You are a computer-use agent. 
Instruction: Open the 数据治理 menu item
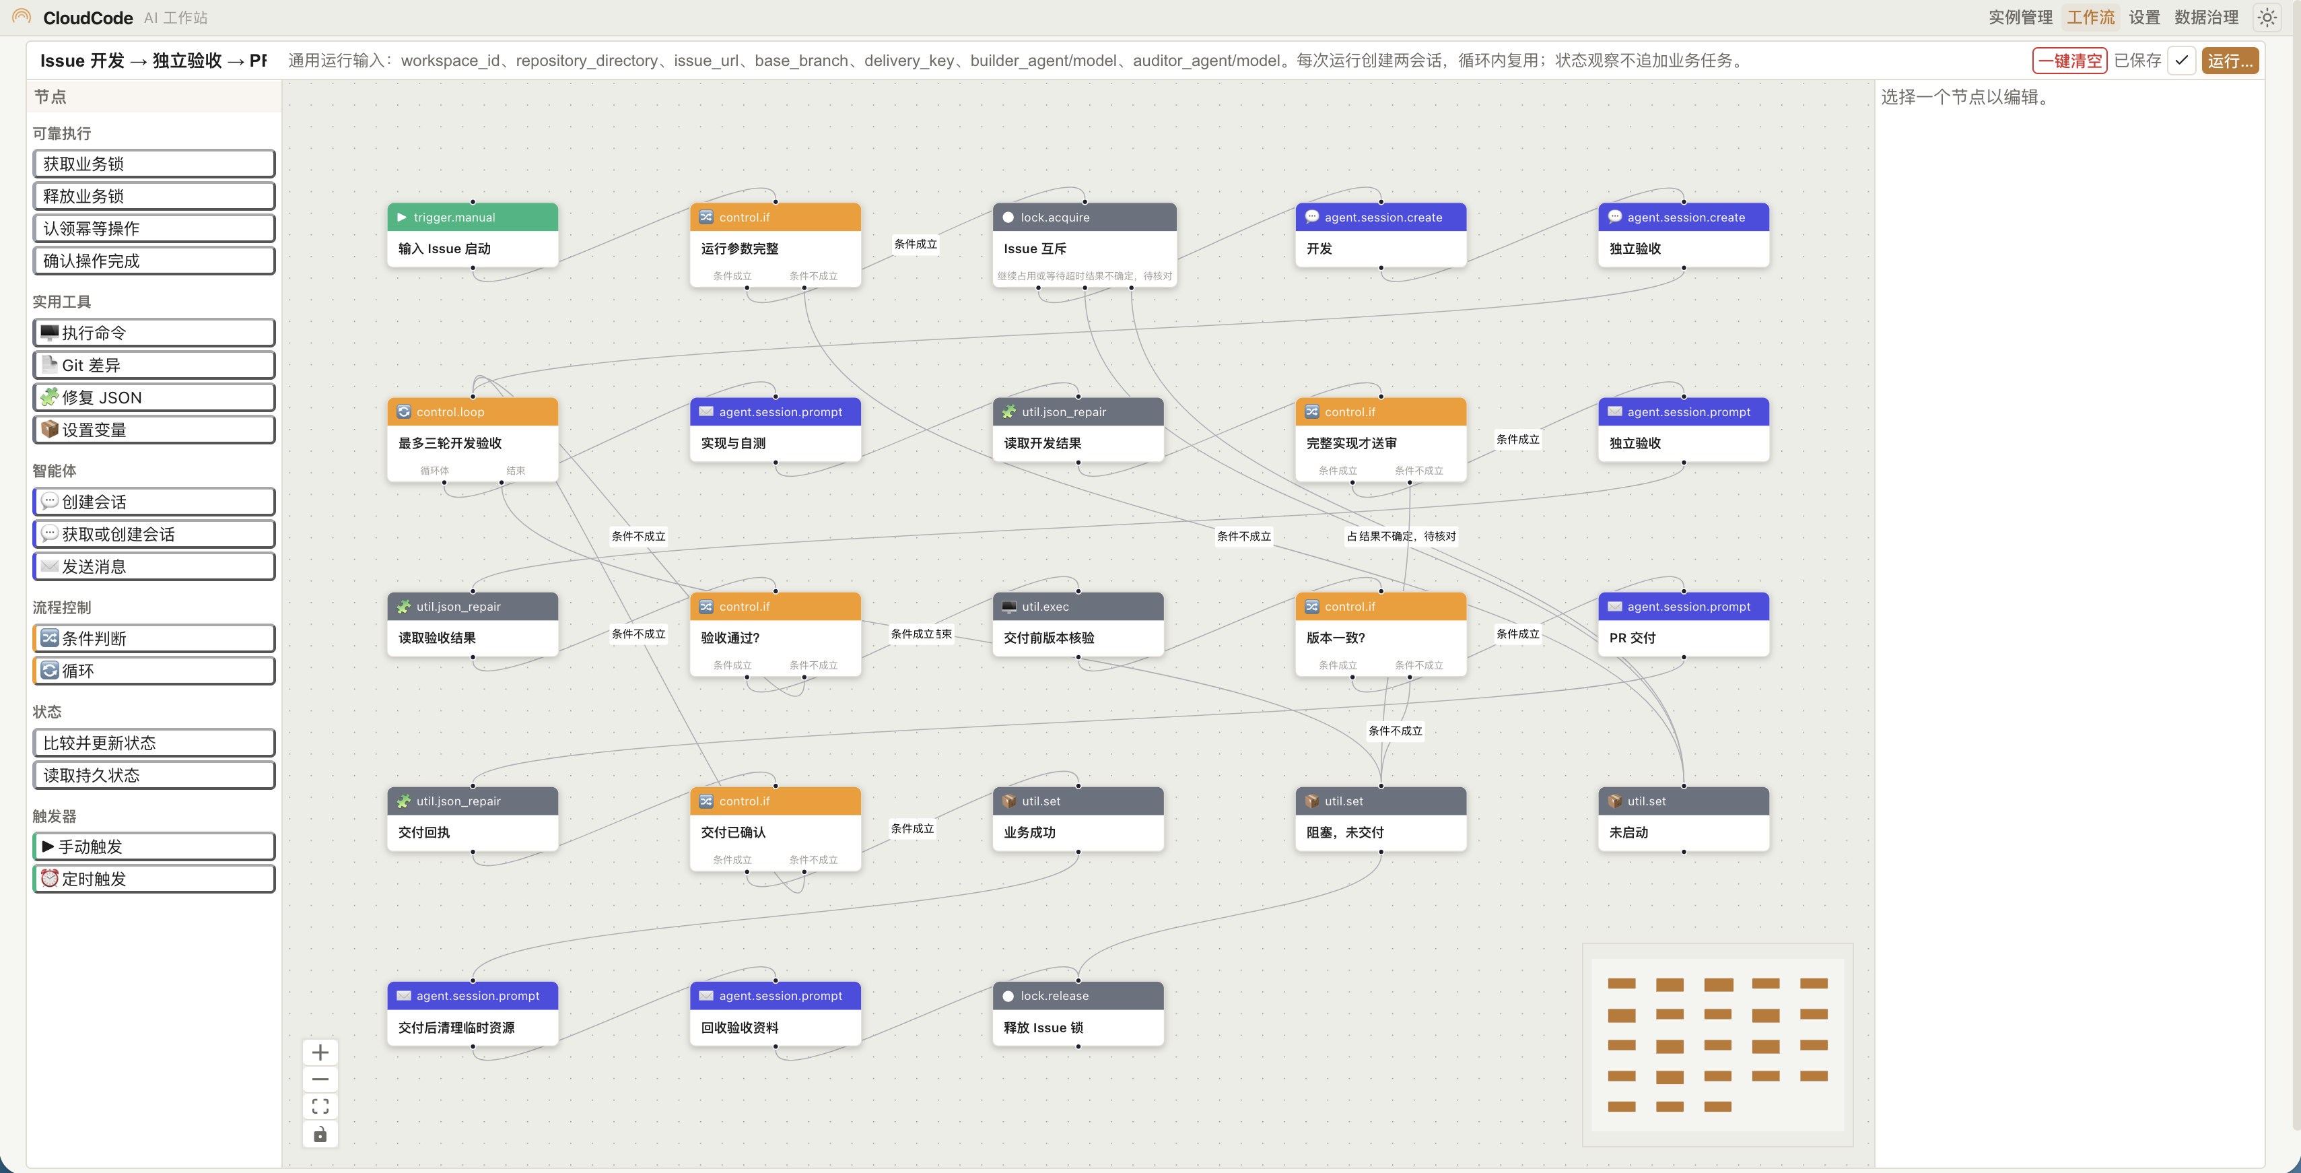point(2205,17)
